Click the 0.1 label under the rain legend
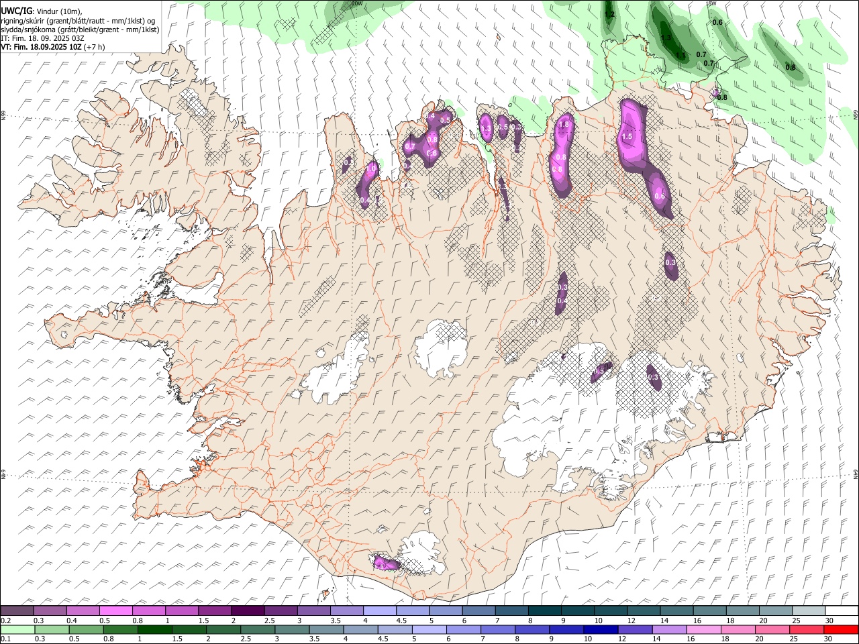Screen dimensions: 859x644 [5, 639]
